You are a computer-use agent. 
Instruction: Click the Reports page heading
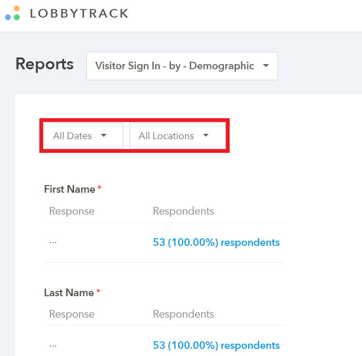click(44, 64)
